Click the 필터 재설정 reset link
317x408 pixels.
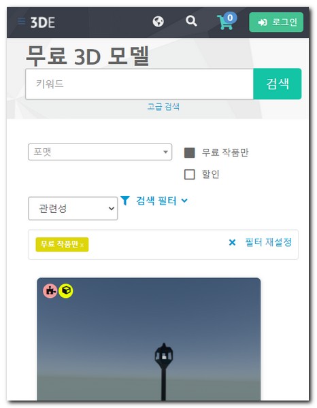[268, 242]
